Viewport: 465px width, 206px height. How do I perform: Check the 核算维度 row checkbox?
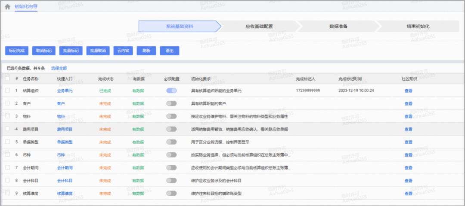point(7,193)
